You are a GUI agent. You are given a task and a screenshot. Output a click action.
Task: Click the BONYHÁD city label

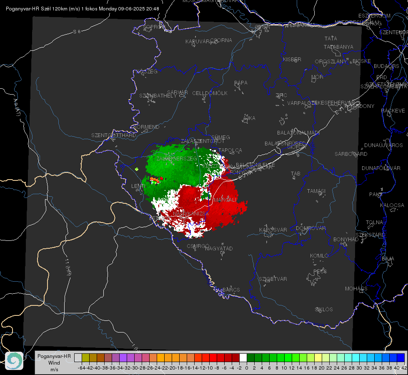(x=346, y=239)
